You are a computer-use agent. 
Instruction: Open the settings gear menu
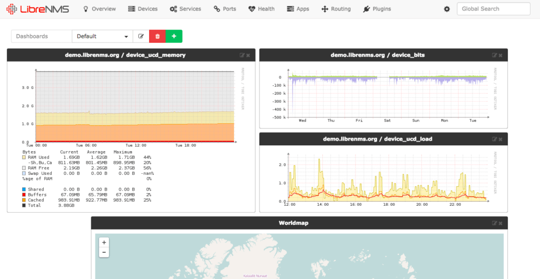pos(447,9)
